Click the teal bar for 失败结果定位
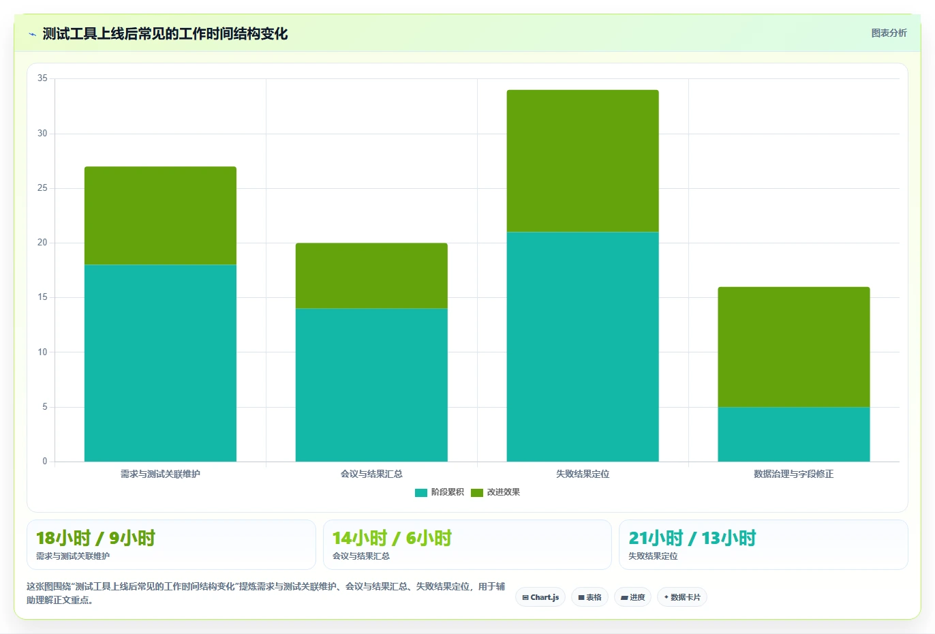This screenshot has height=634, width=935. tap(583, 346)
